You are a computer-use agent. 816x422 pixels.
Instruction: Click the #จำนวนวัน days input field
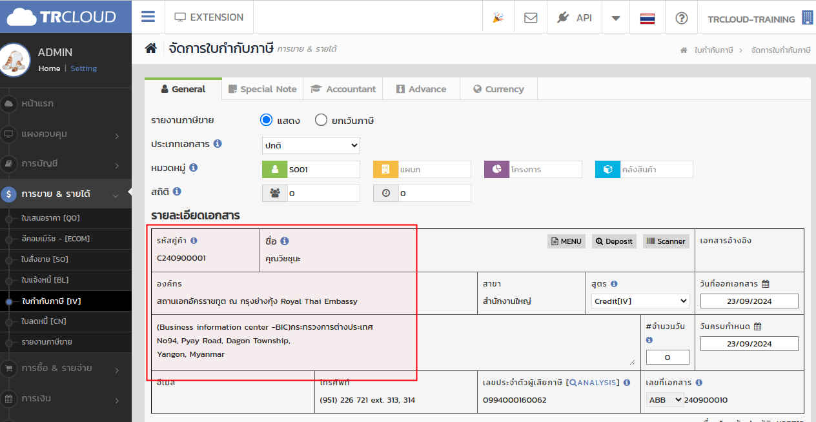click(x=668, y=357)
